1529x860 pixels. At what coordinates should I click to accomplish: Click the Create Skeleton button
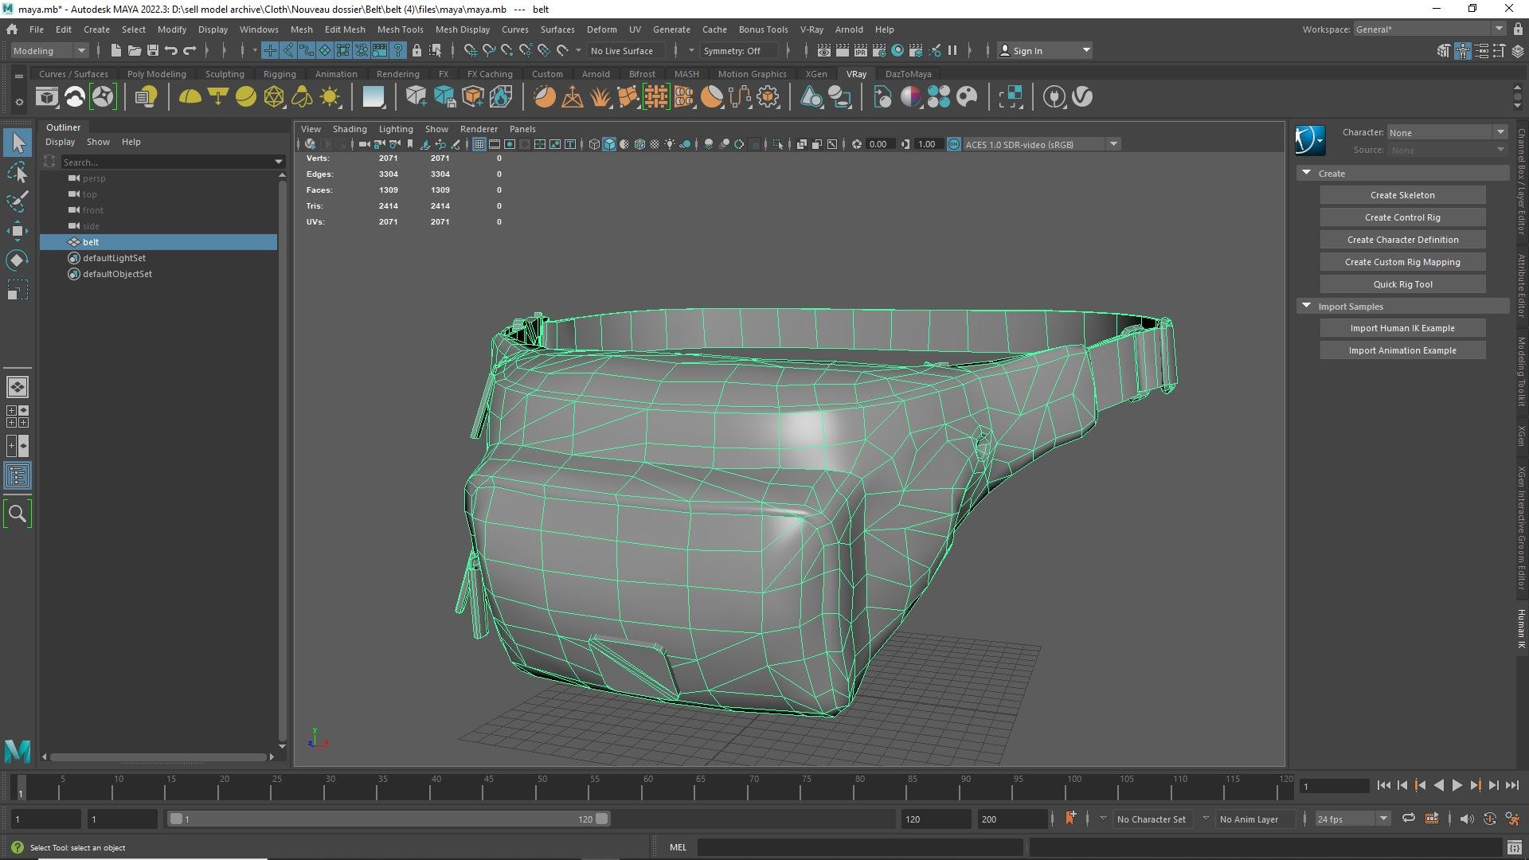1402,195
